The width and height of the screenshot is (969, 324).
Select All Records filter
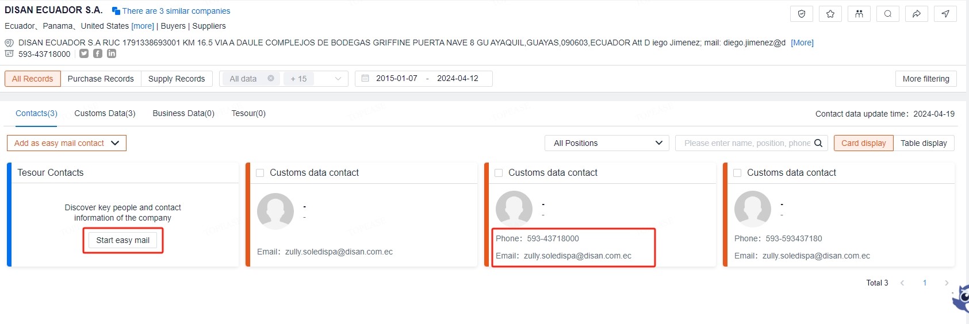pos(32,79)
